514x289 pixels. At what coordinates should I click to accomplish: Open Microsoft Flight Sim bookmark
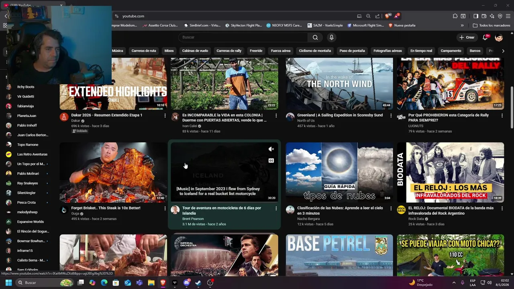366,25
